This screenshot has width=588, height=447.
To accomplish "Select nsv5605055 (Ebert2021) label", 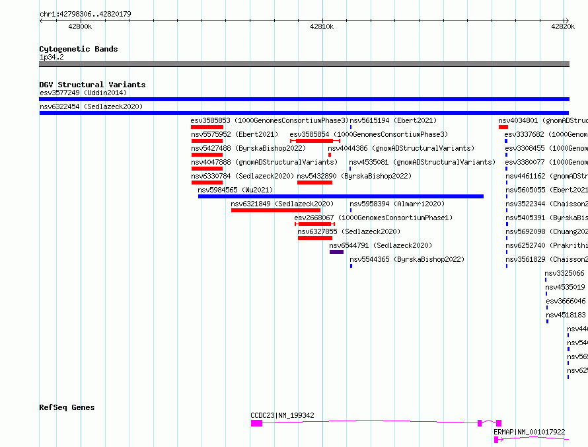I will tap(547, 190).
